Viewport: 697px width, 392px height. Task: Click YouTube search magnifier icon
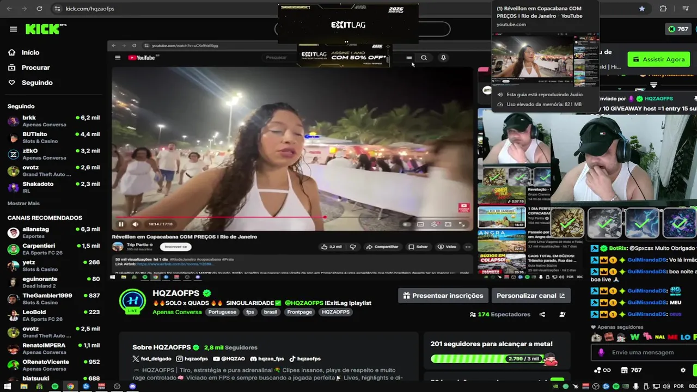(x=424, y=58)
